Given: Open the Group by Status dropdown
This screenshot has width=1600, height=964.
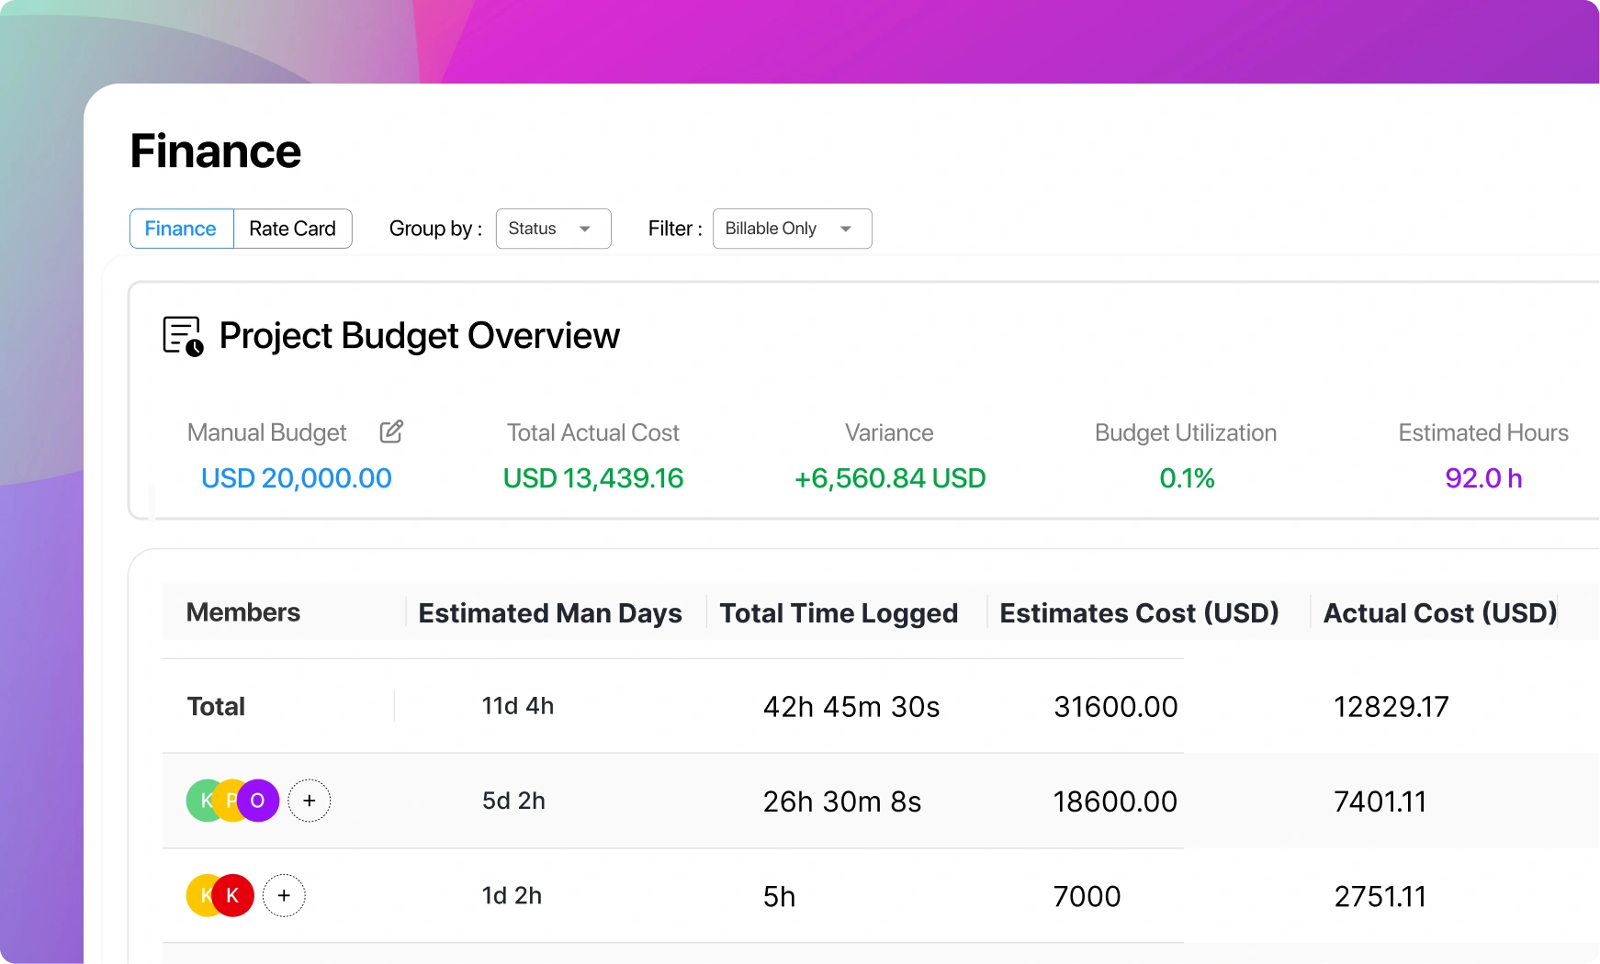Looking at the screenshot, I should [x=552, y=229].
